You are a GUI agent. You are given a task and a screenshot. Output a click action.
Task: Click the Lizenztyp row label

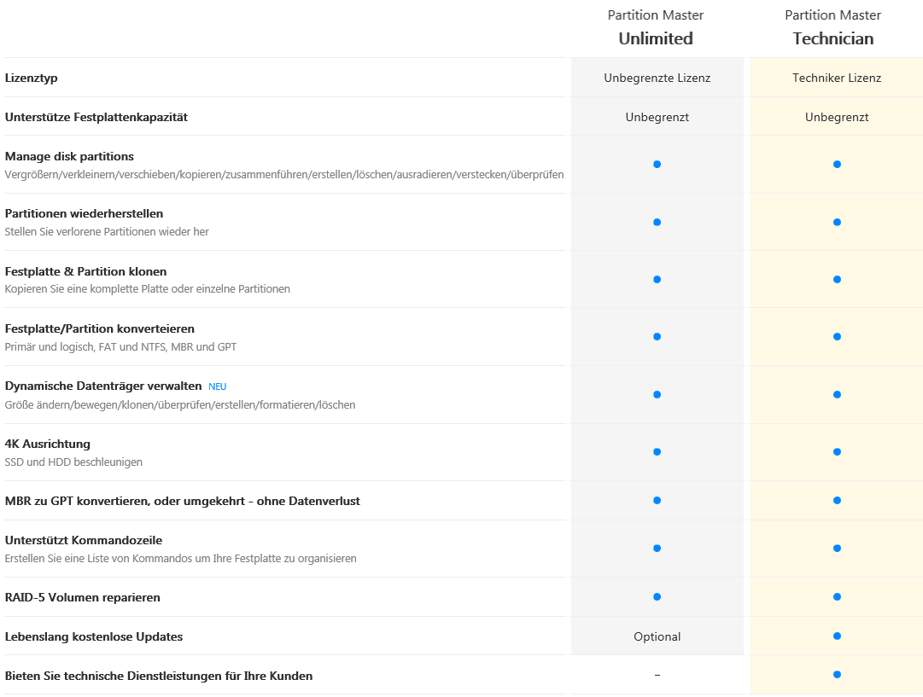coord(32,78)
